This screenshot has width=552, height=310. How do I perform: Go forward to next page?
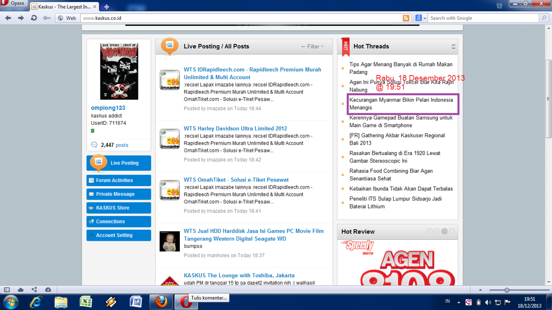[x=21, y=18]
